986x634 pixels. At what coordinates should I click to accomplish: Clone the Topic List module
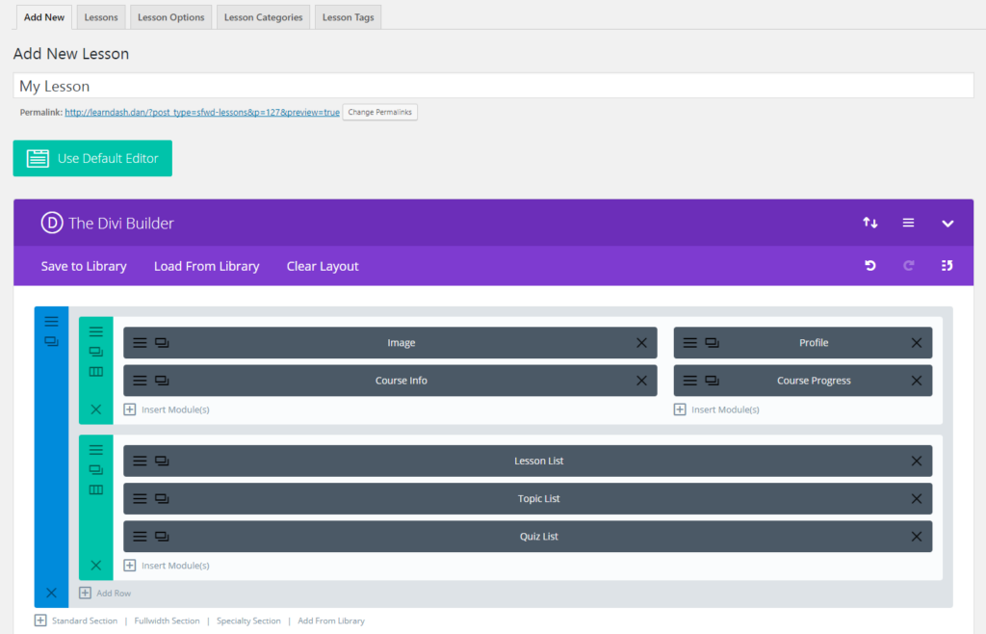[162, 499]
